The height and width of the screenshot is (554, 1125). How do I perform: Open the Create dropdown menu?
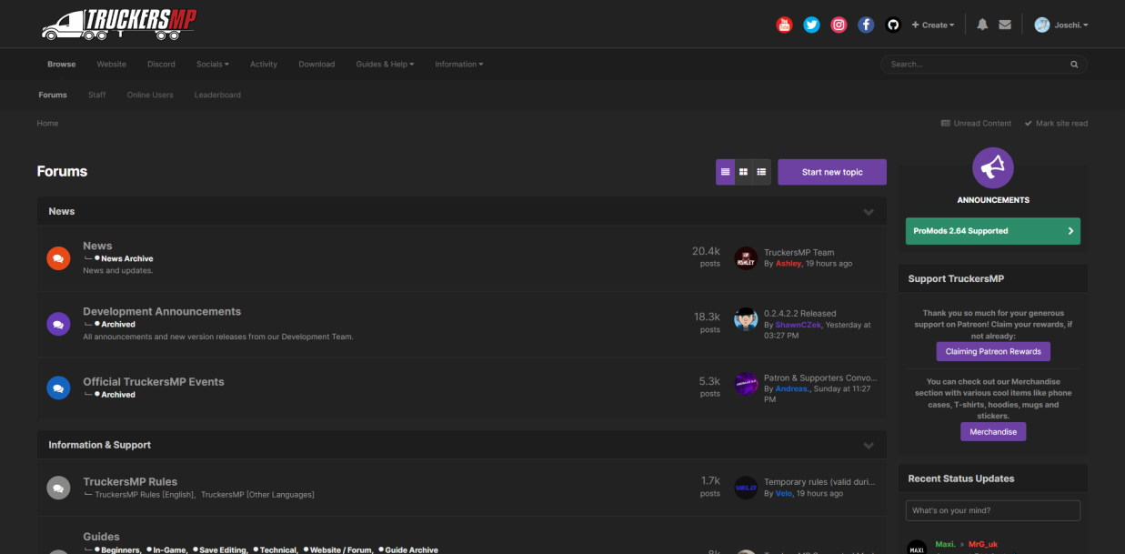(933, 25)
